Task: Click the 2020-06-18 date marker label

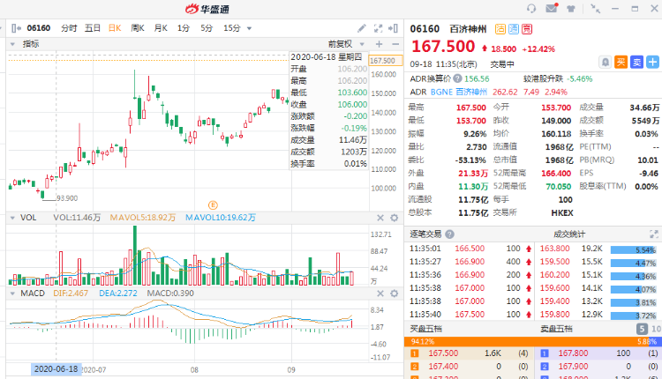Action: 56,369
